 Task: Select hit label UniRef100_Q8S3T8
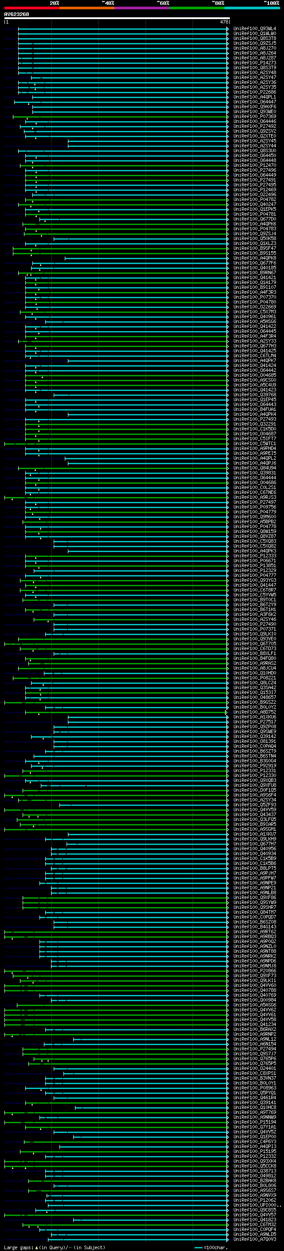(255, 38)
